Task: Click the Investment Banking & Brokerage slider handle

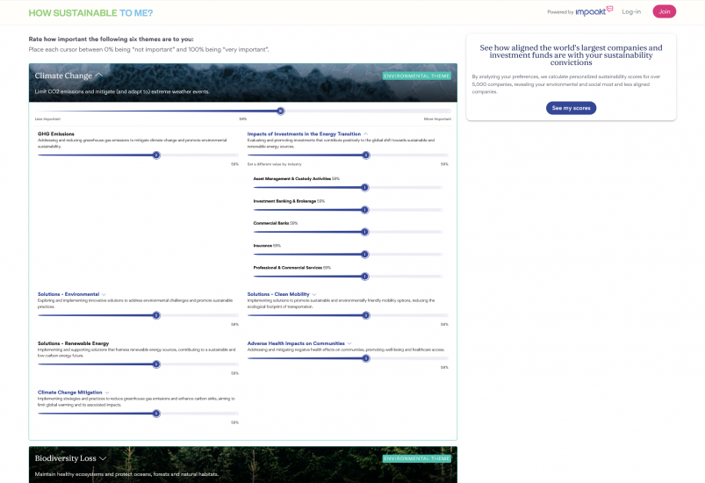Action: click(x=364, y=210)
